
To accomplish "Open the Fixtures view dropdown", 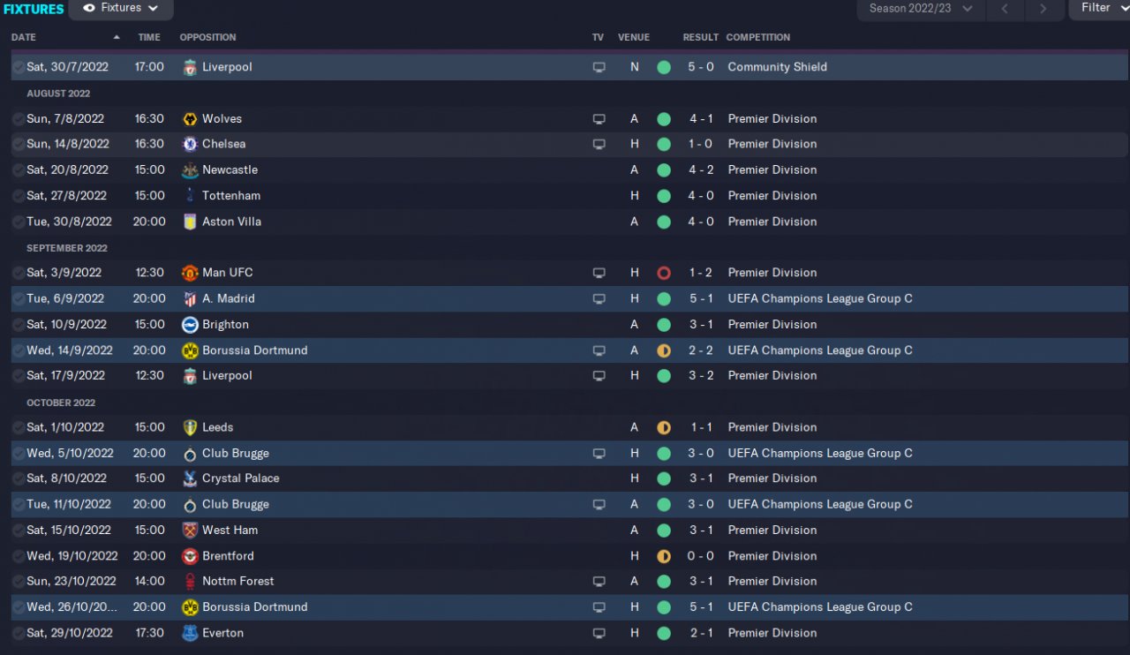I will pyautogui.click(x=121, y=9).
